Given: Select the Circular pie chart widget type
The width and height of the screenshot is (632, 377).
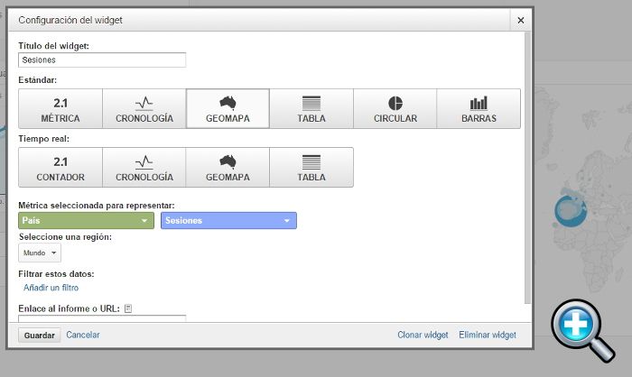Looking at the screenshot, I should pyautogui.click(x=395, y=109).
